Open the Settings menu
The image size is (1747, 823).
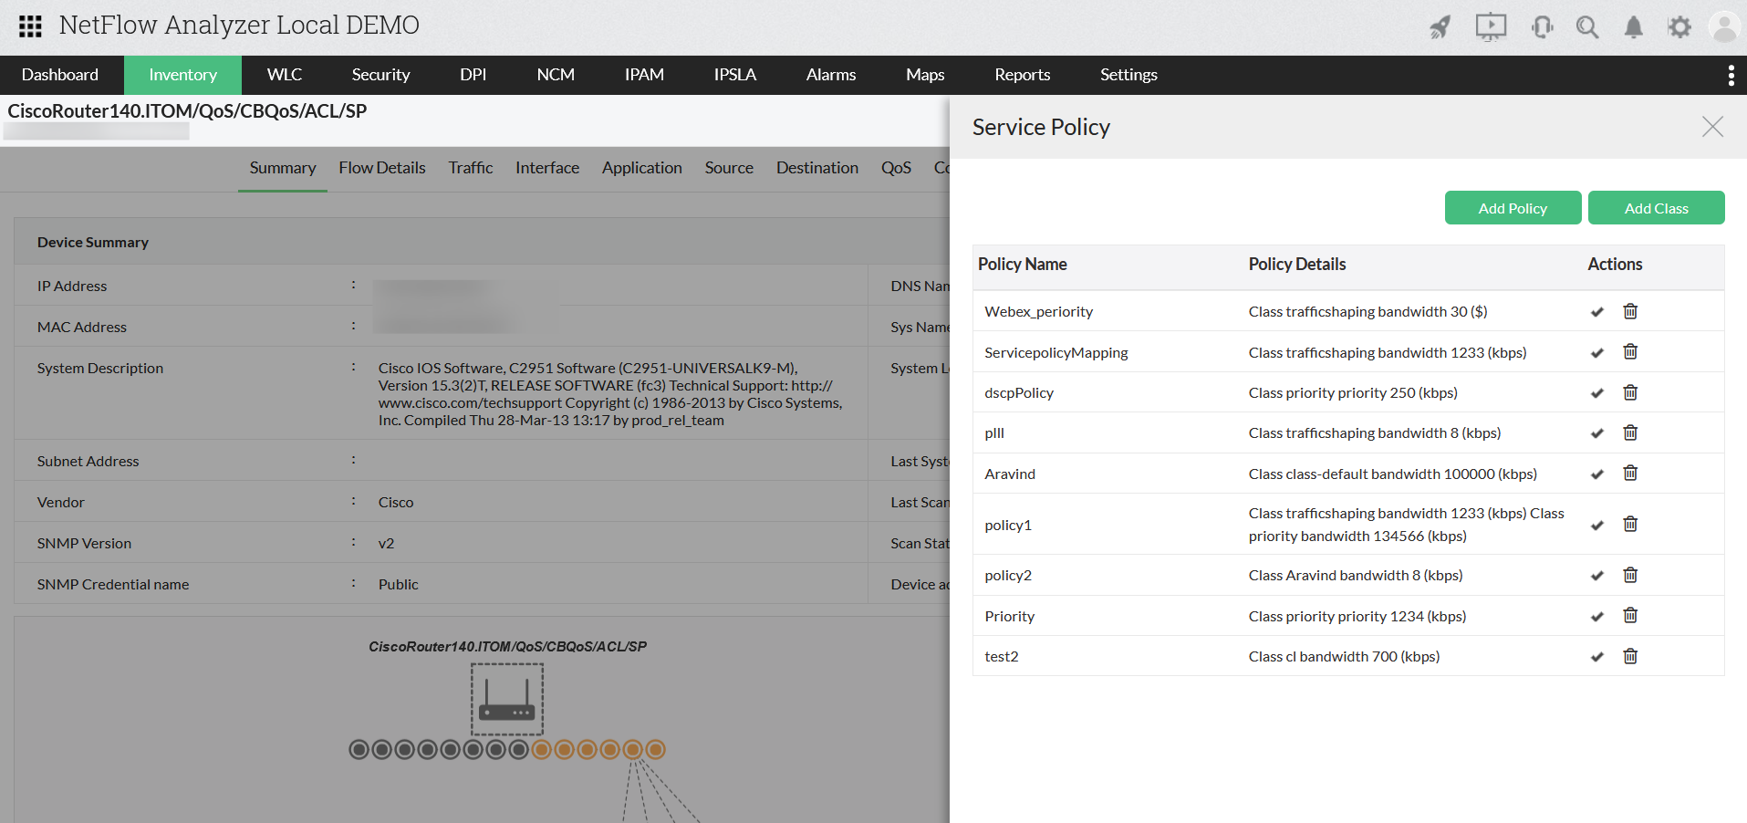pos(1128,75)
